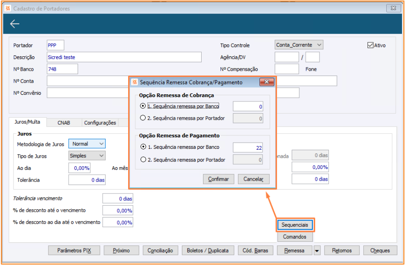Image resolution: width=406 pixels, height=266 pixels.
Task: Select Pagamento 'Sequência remessa por Banco' radio
Action: pos(143,147)
